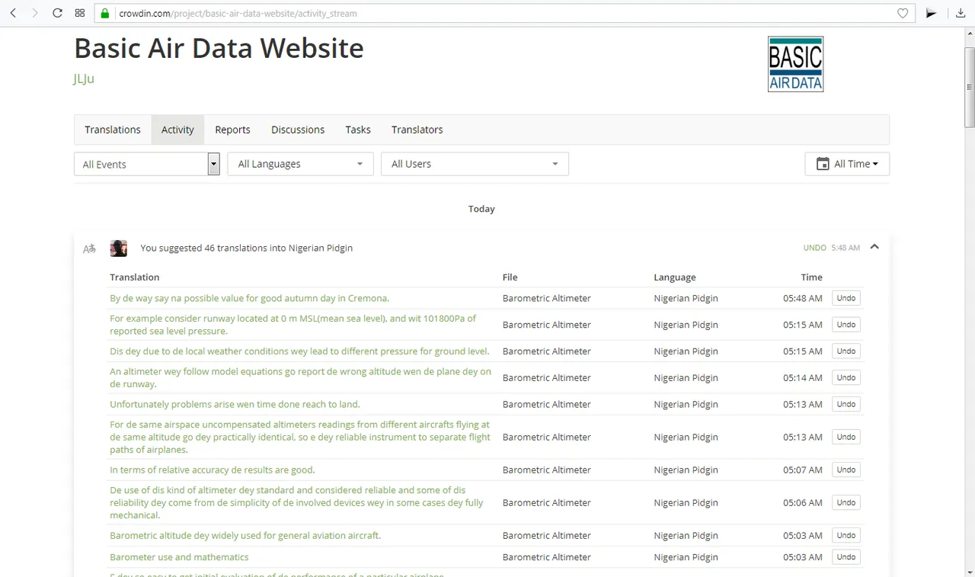975x577 pixels.
Task: Click the Basic Air Data Website title
Action: tap(219, 48)
